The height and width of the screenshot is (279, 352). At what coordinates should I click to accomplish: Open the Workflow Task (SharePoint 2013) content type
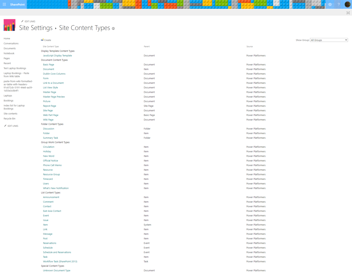(x=60, y=261)
